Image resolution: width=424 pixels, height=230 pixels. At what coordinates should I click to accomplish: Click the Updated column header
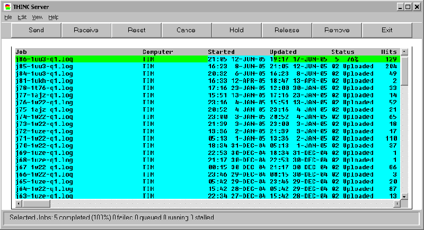tap(283, 52)
